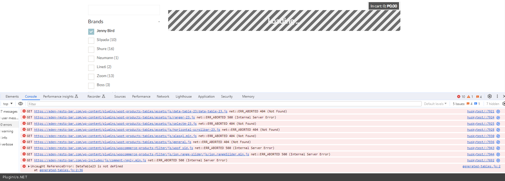Open the Default levels dropdown
Screen dimensions: 505x181
pos(435,104)
